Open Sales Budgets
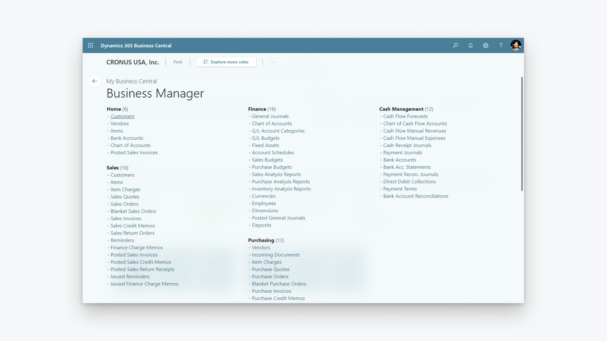 click(267, 160)
